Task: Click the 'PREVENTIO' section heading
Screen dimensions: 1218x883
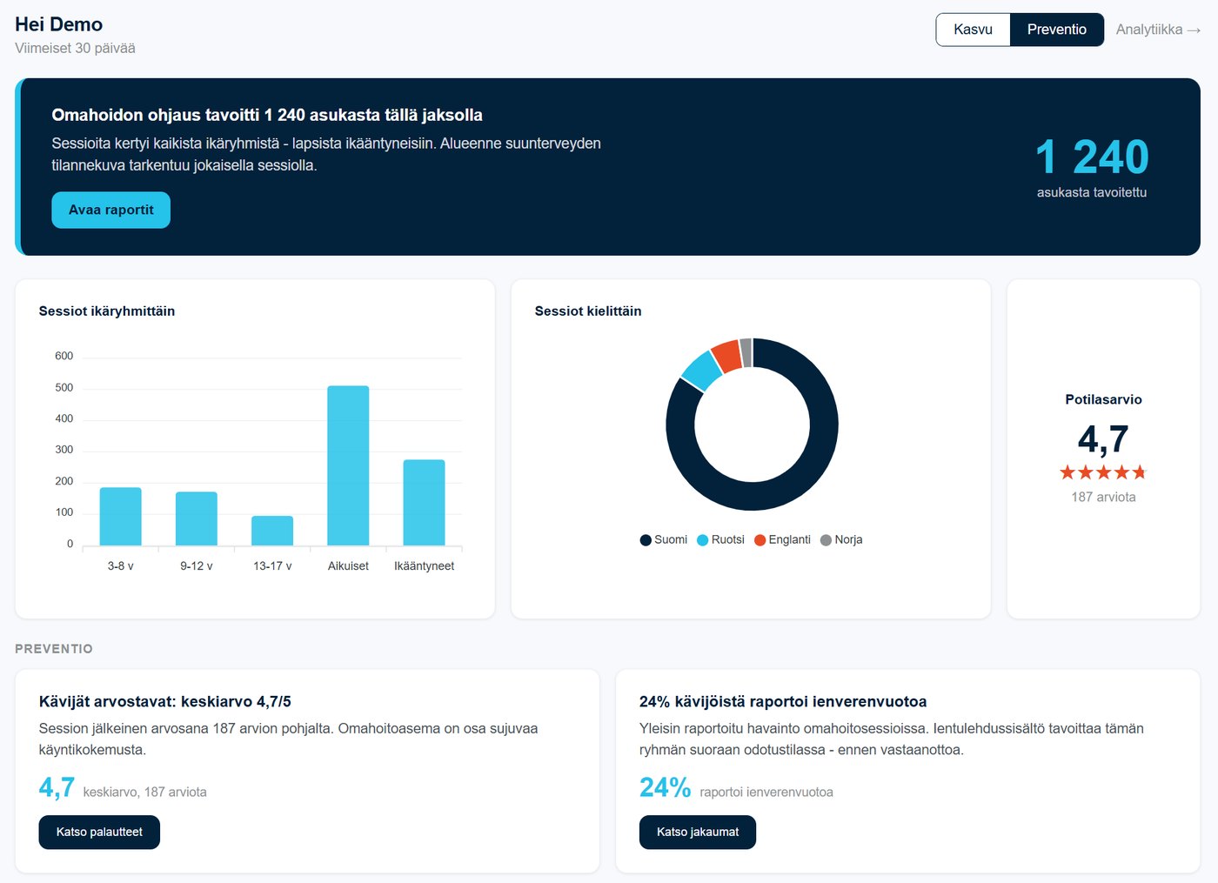Action: coord(54,649)
